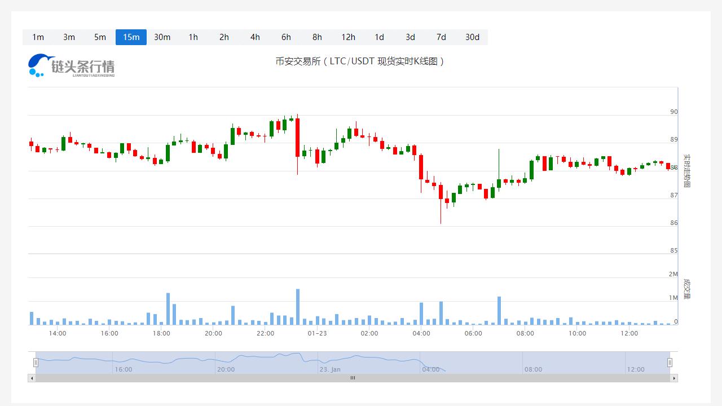Click the horizontal scrollbar thumb grip

coord(353,378)
